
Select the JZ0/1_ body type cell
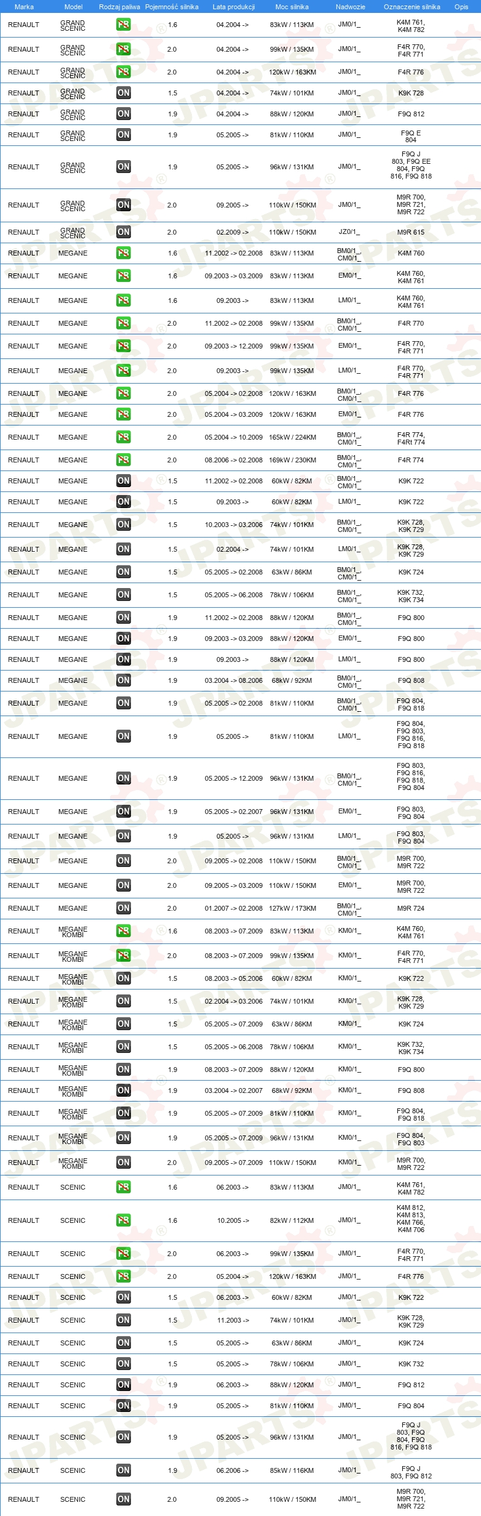(x=349, y=232)
